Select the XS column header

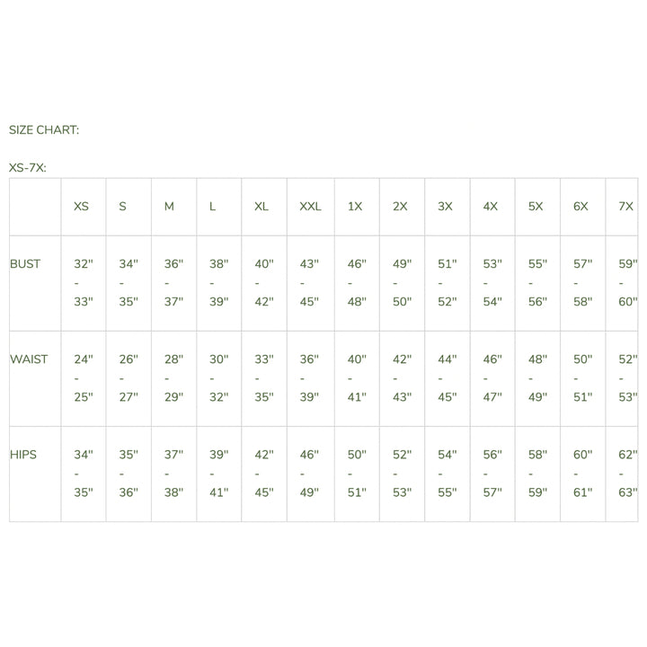coord(82,207)
